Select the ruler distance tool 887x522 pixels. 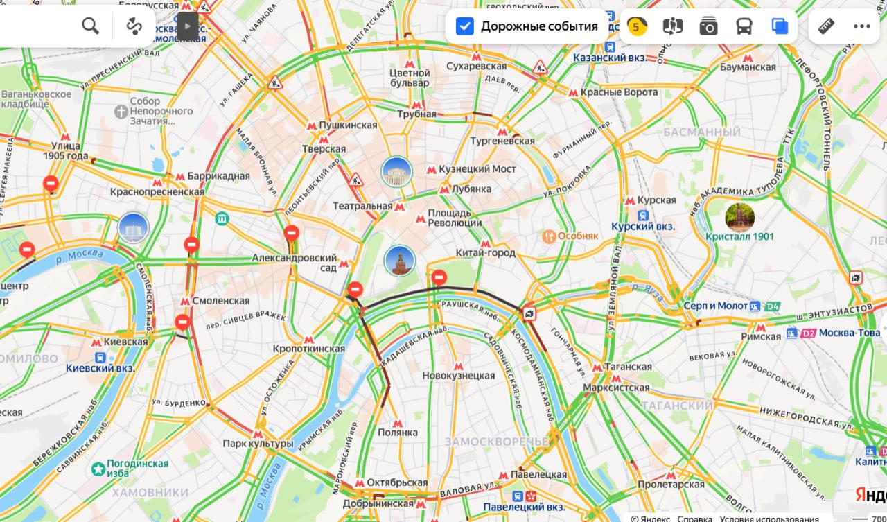pos(827,26)
